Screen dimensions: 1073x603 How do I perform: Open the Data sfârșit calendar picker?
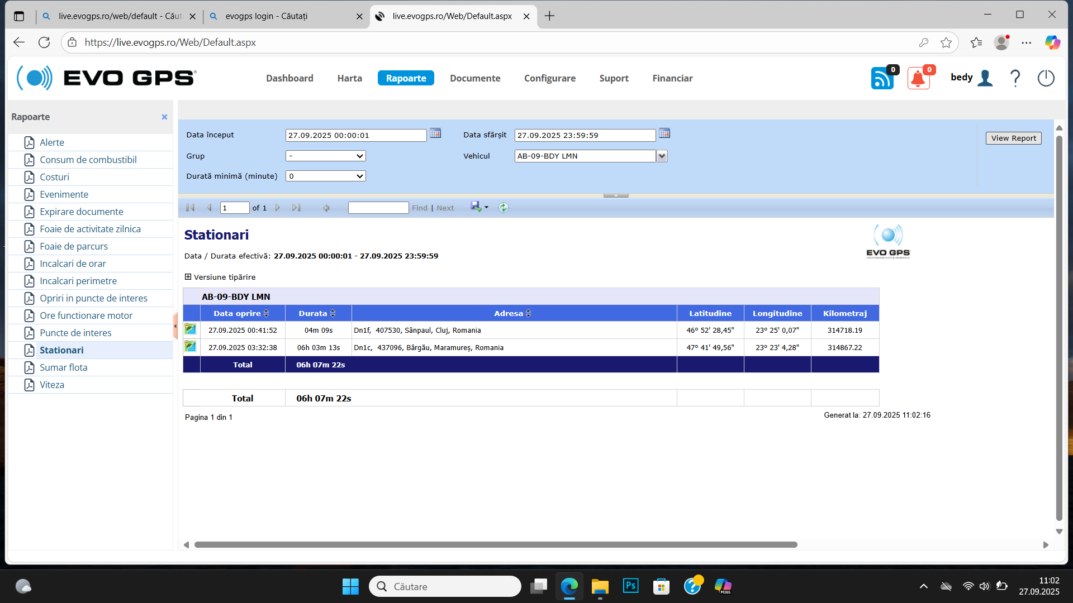[x=664, y=133]
